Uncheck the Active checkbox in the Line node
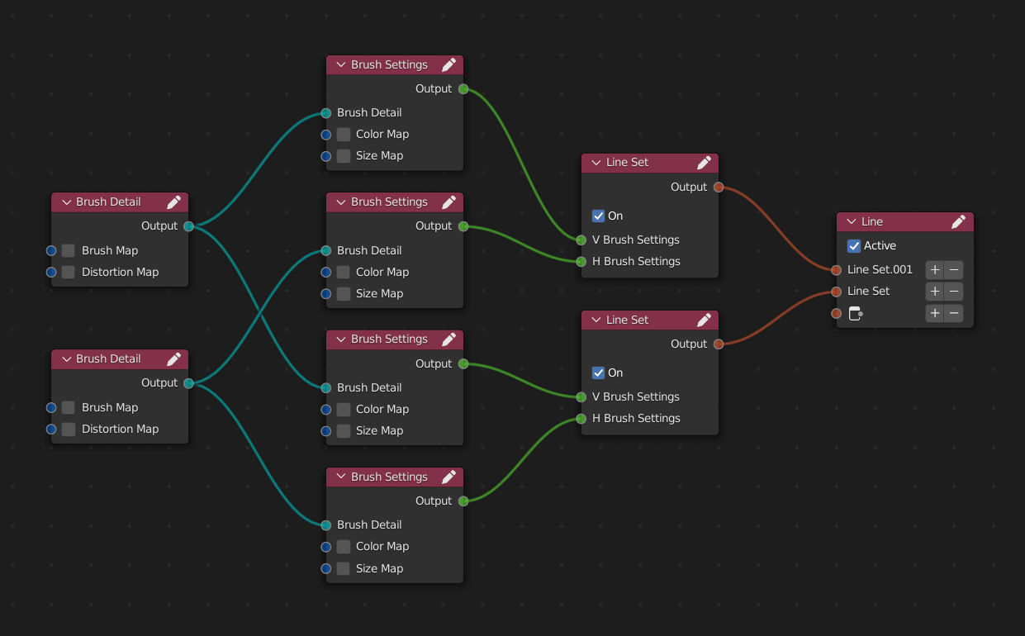The image size is (1025, 636). 853,245
